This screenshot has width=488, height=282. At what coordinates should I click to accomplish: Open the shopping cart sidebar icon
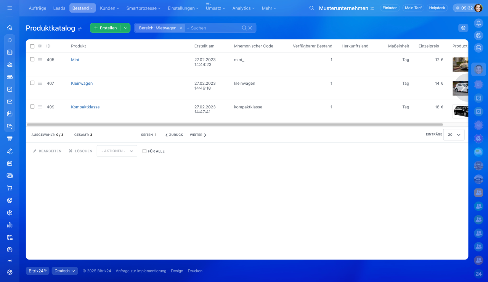coord(10,188)
